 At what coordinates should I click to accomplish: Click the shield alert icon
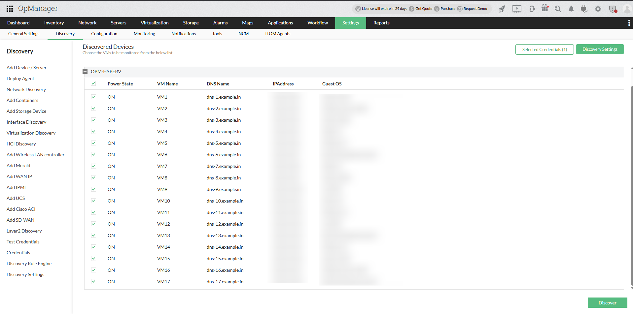613,9
